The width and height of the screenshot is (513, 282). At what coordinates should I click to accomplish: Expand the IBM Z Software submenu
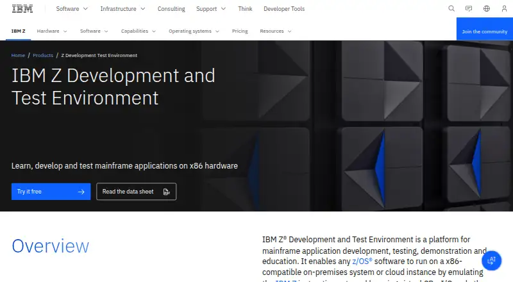pyautogui.click(x=94, y=31)
